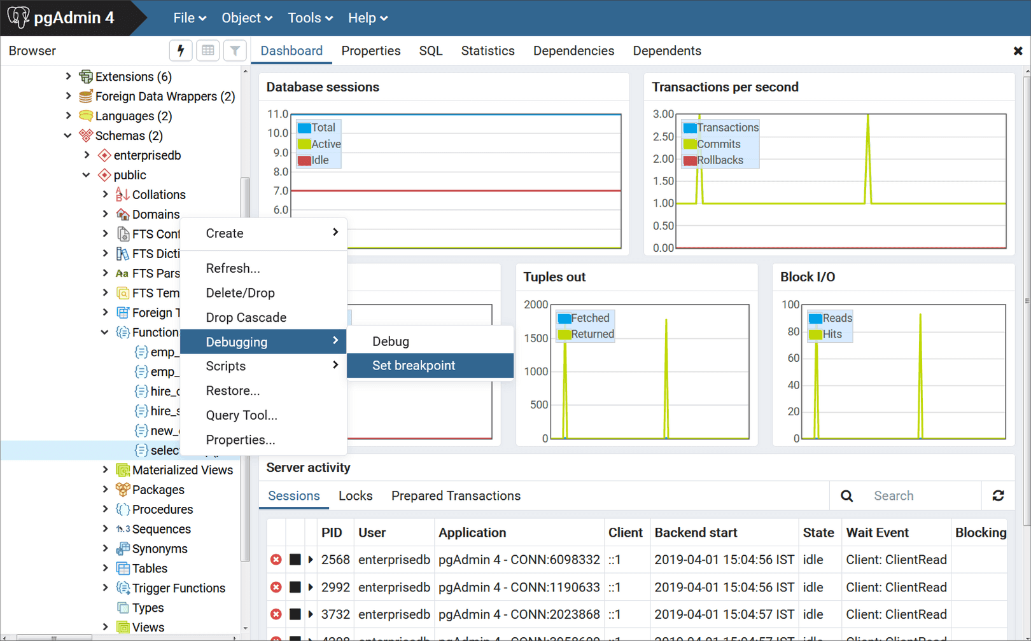
Task: Terminate session PID 2992 using black square icon
Action: coord(294,587)
